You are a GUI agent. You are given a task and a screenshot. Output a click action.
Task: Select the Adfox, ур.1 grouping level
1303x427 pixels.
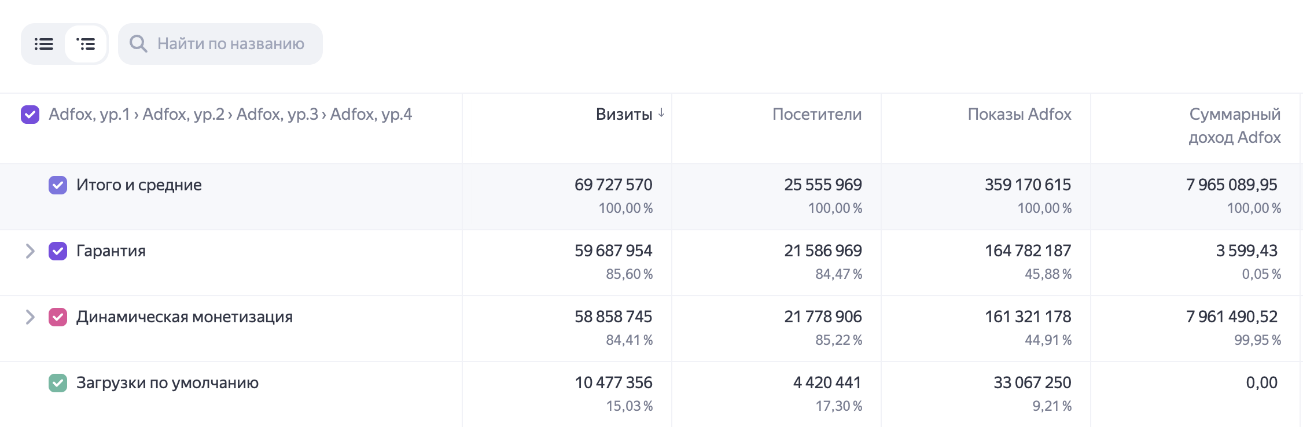(90, 115)
